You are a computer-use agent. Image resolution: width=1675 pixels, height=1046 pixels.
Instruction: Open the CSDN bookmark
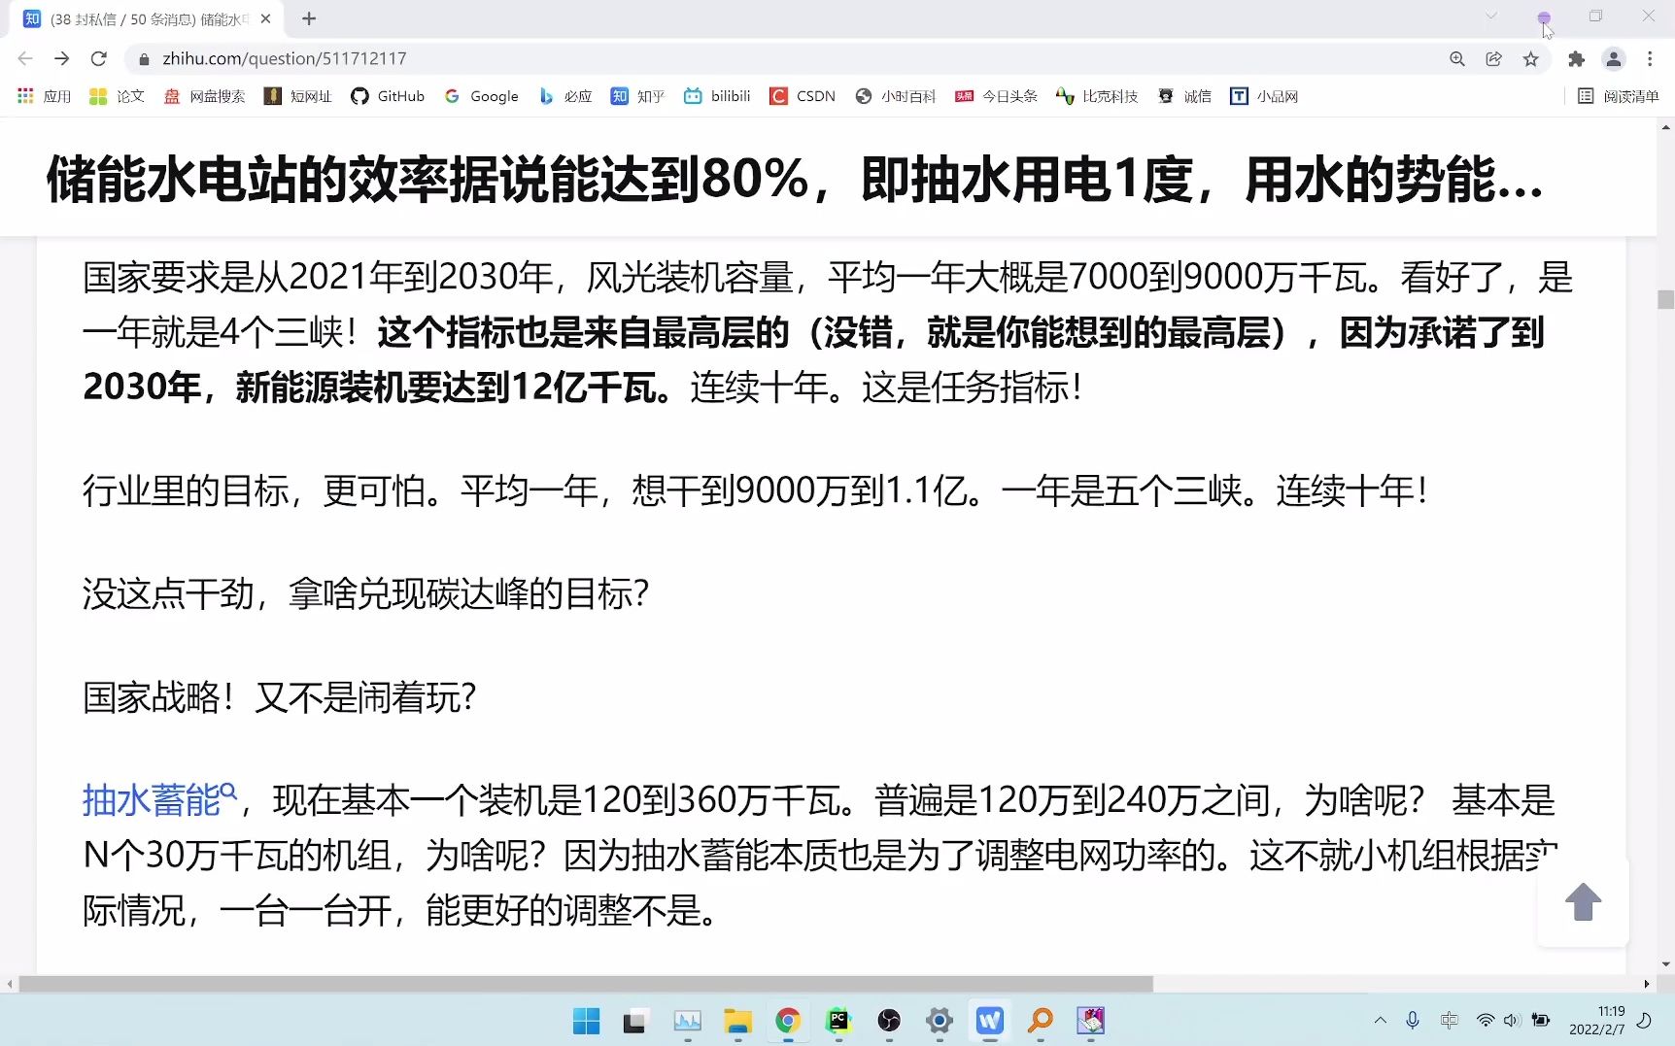[803, 96]
